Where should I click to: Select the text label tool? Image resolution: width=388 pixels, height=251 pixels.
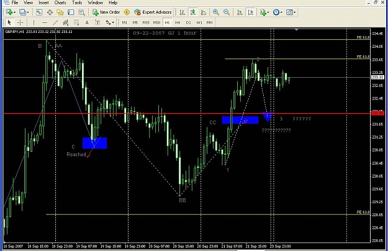pos(97,22)
